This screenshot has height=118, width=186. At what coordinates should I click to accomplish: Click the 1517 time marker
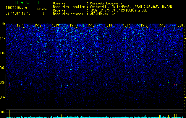point(126,25)
